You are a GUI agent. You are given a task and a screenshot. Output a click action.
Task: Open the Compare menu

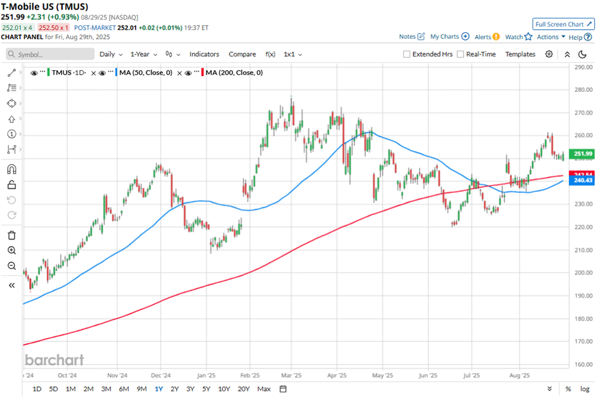[x=242, y=54]
